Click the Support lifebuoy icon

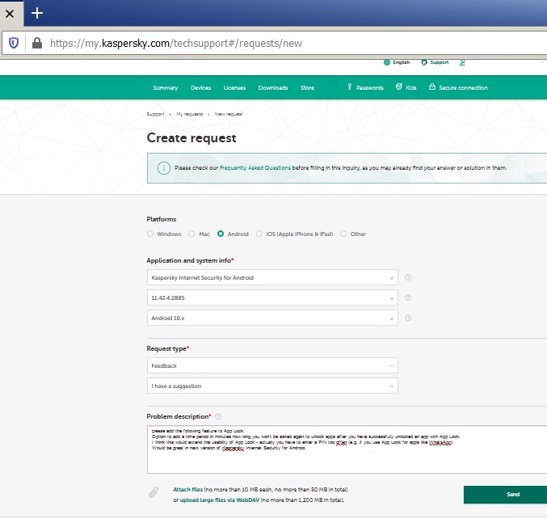[x=424, y=62]
